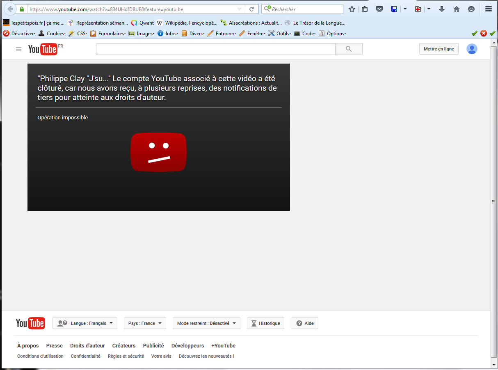Image resolution: width=498 pixels, height=370 pixels.
Task: Expand the Langue : Français dropdown
Action: point(85,323)
